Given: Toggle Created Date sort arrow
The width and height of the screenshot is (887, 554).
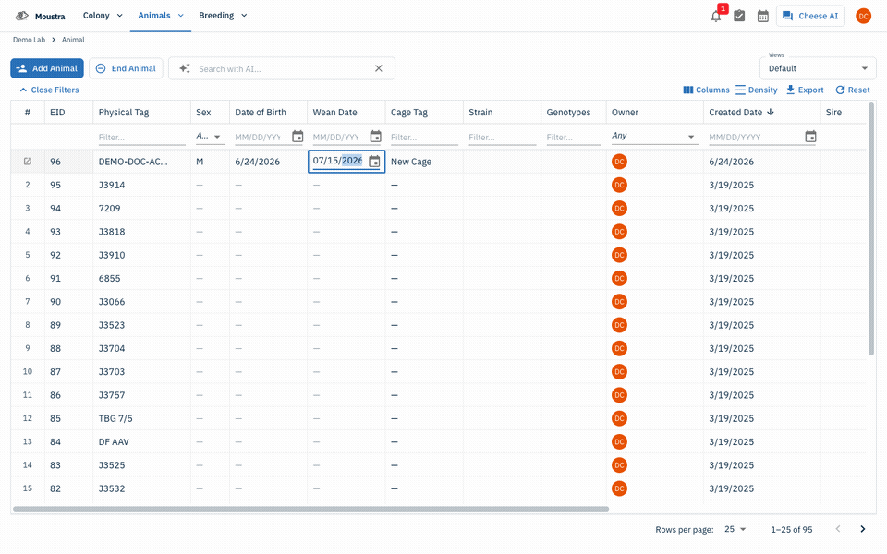Looking at the screenshot, I should pyautogui.click(x=771, y=112).
